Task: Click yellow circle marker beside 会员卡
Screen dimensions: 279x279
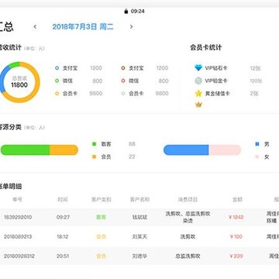Action: [57, 94]
